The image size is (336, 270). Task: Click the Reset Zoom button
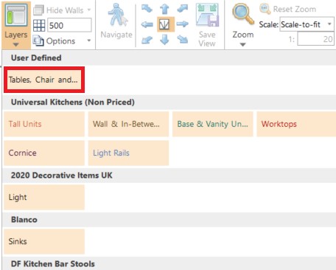click(x=288, y=10)
